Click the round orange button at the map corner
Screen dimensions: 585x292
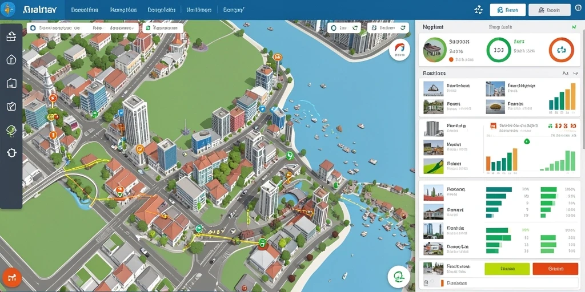coord(12,278)
